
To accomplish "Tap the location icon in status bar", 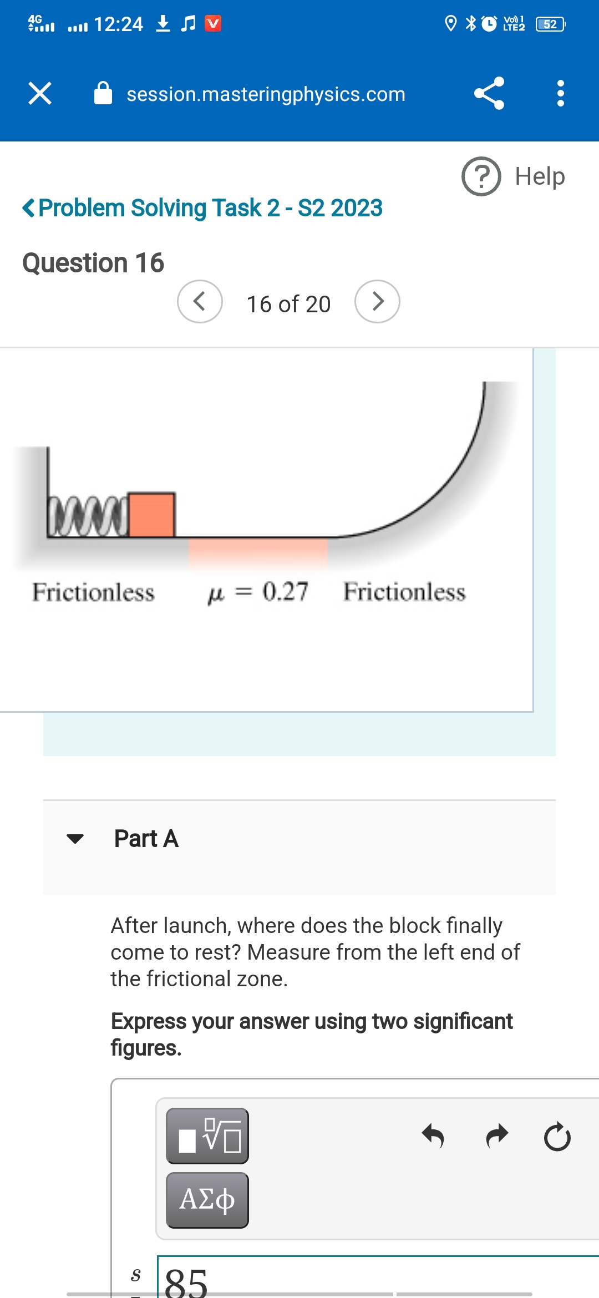I will point(450,23).
